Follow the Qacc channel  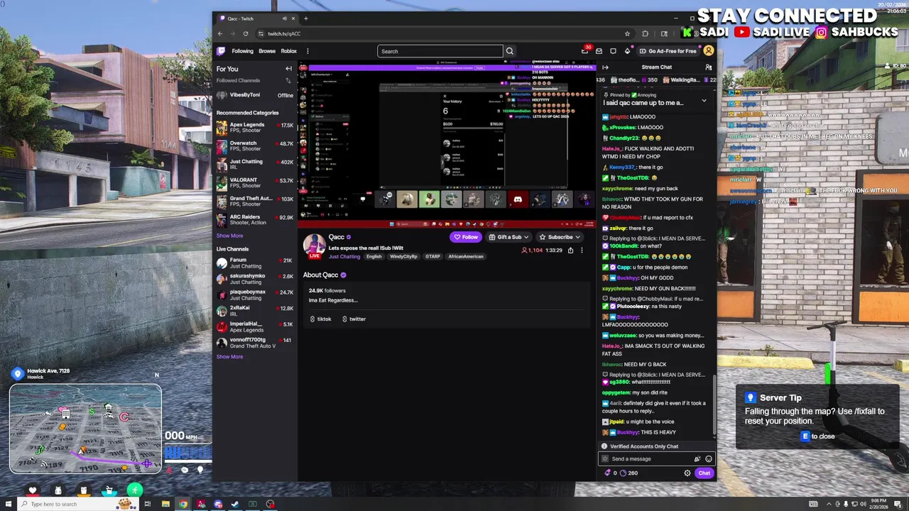click(466, 237)
